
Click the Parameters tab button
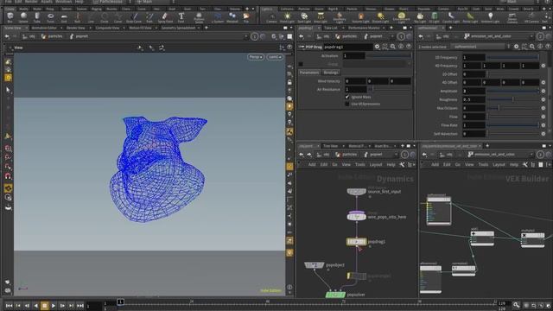click(309, 73)
